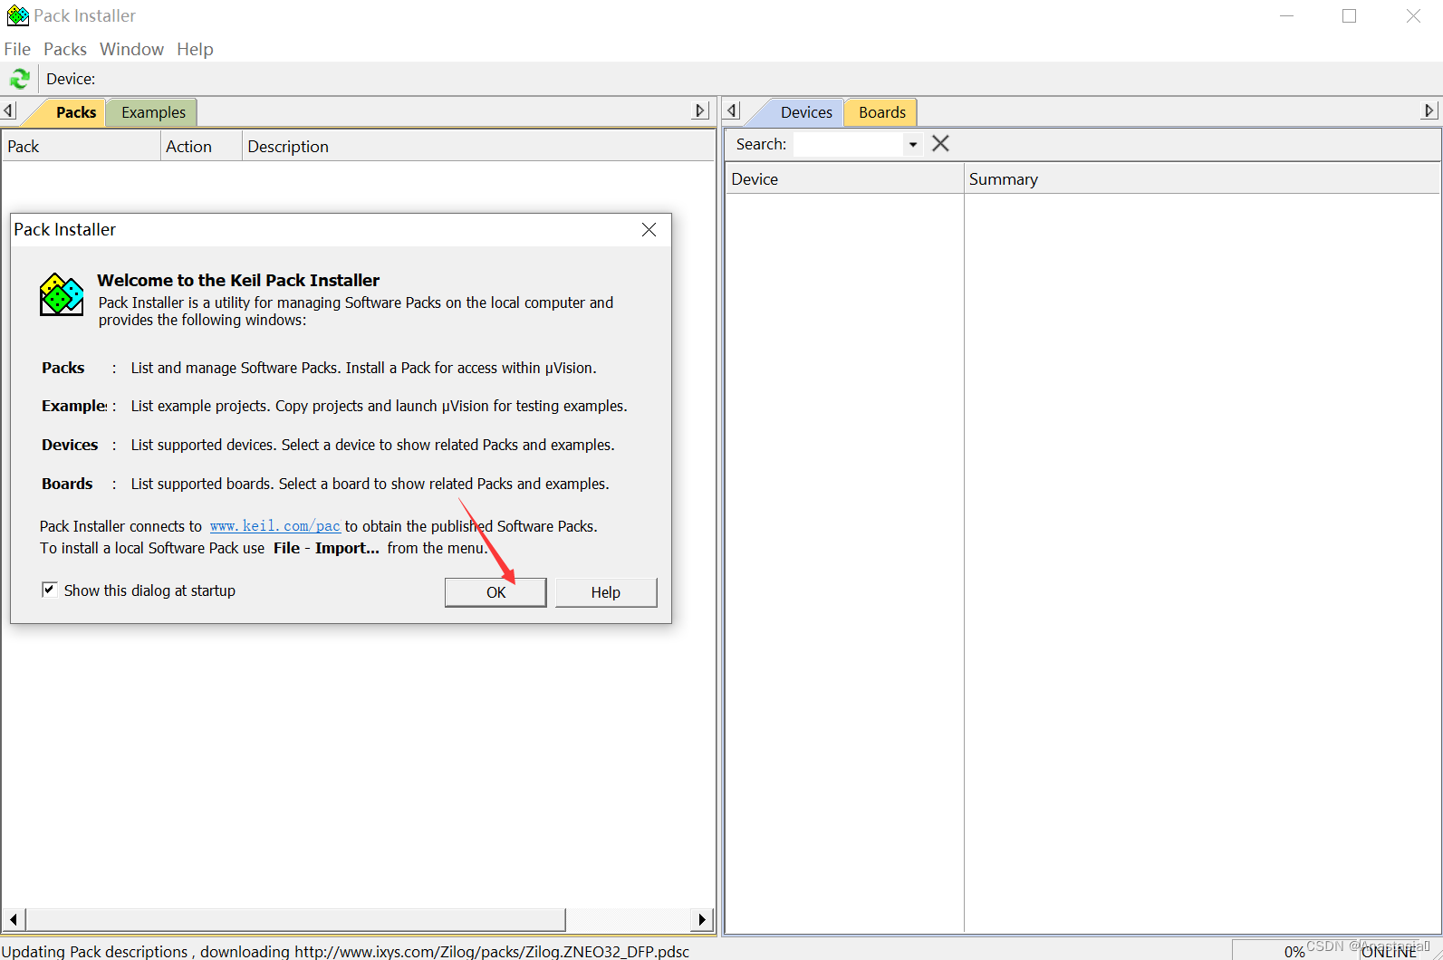Uncheck Show this dialog at startup
This screenshot has width=1443, height=960.
(49, 590)
